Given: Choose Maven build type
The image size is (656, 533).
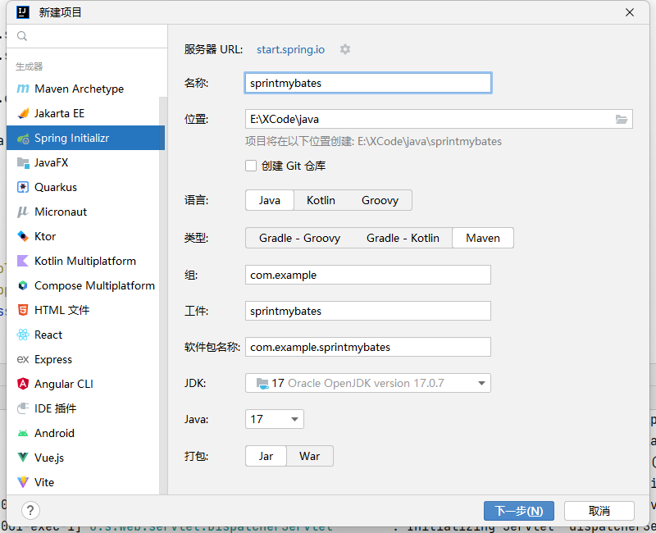Looking at the screenshot, I should tap(483, 238).
